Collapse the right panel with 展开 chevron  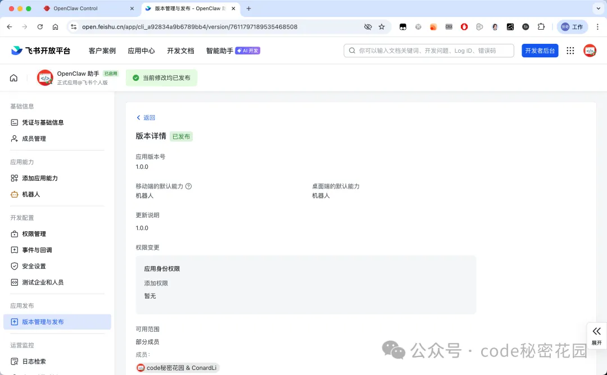(596, 335)
